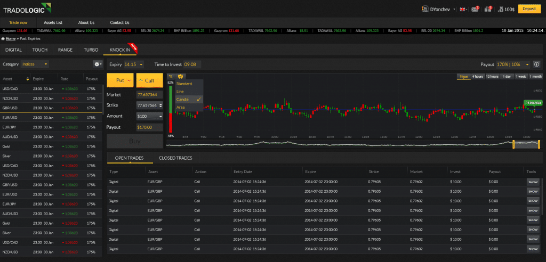Image resolution: width=546 pixels, height=262 pixels.
Task: Click the chart type candlestick icon
Action: coord(181,77)
